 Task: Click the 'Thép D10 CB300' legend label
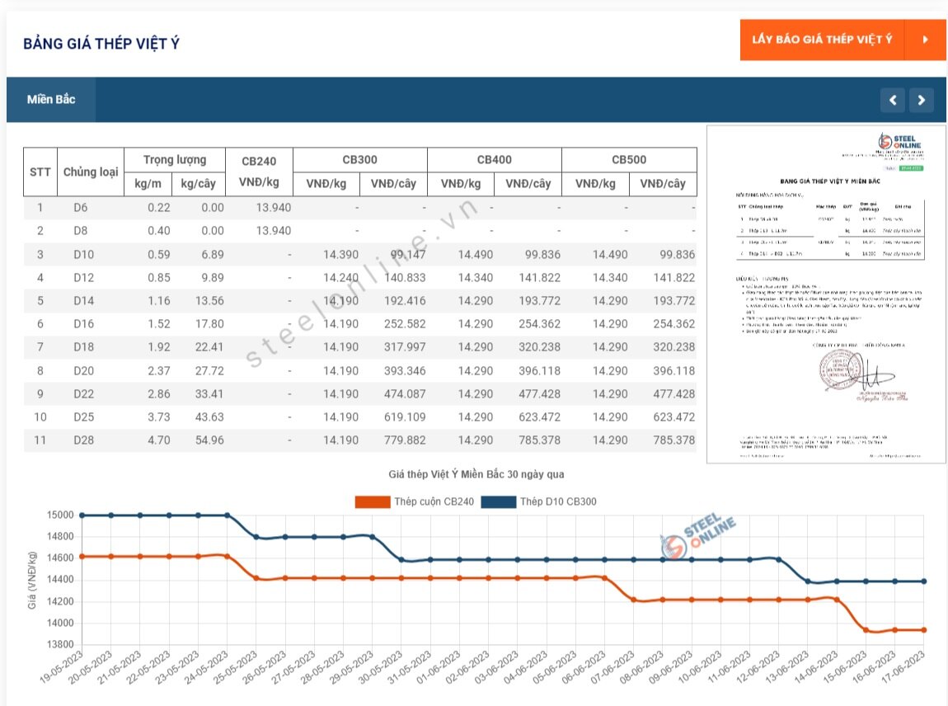tap(558, 501)
